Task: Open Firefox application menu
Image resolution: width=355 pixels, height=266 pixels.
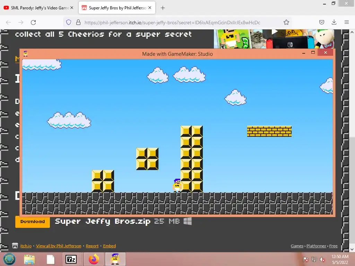Action: [x=347, y=22]
